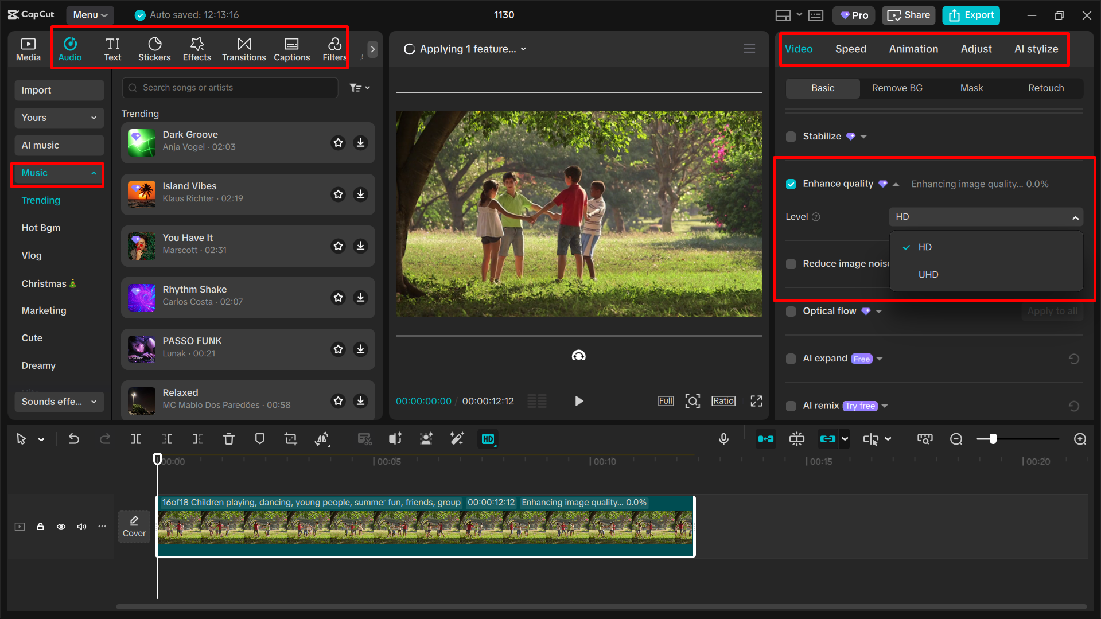Image resolution: width=1101 pixels, height=619 pixels.
Task: Open the Transitions panel
Action: point(244,48)
